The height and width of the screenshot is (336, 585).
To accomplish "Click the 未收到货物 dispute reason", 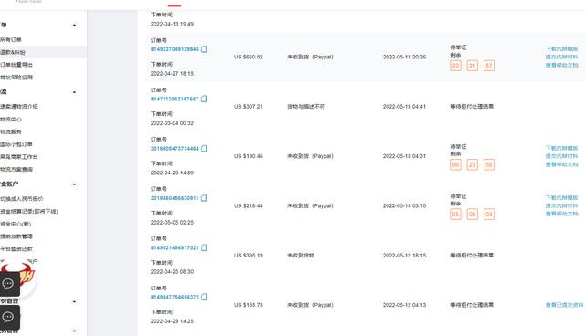I will coord(301,255).
